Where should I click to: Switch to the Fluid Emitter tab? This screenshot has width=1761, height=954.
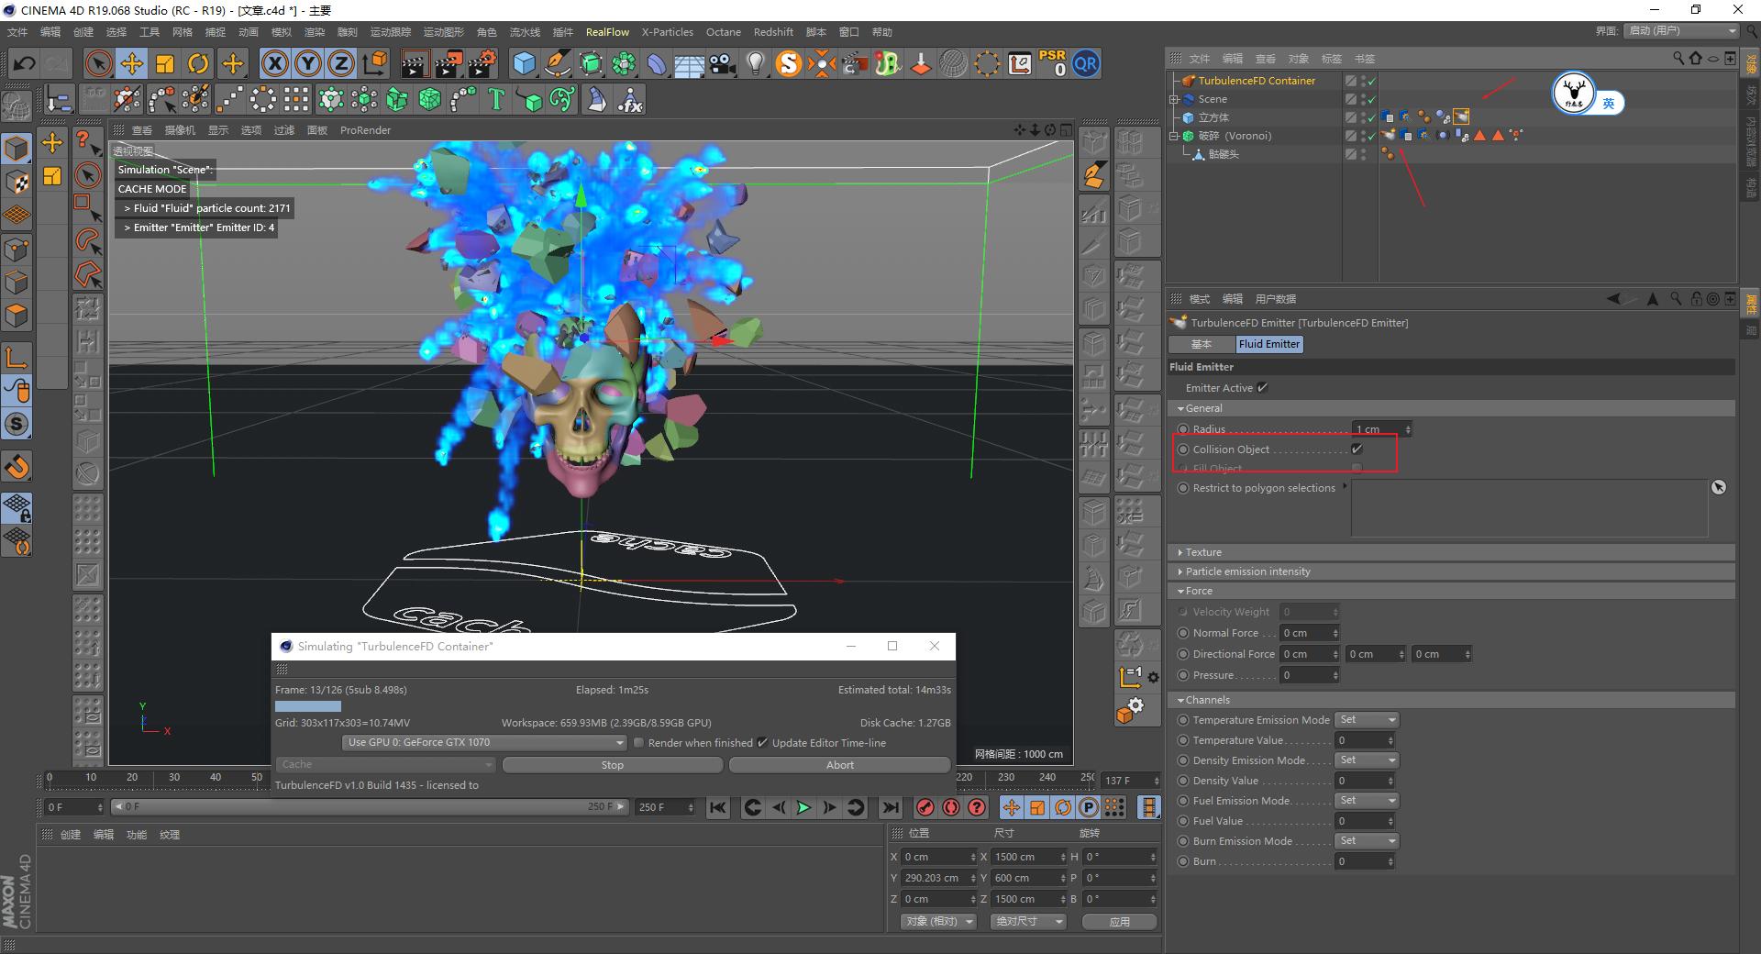pos(1269,344)
